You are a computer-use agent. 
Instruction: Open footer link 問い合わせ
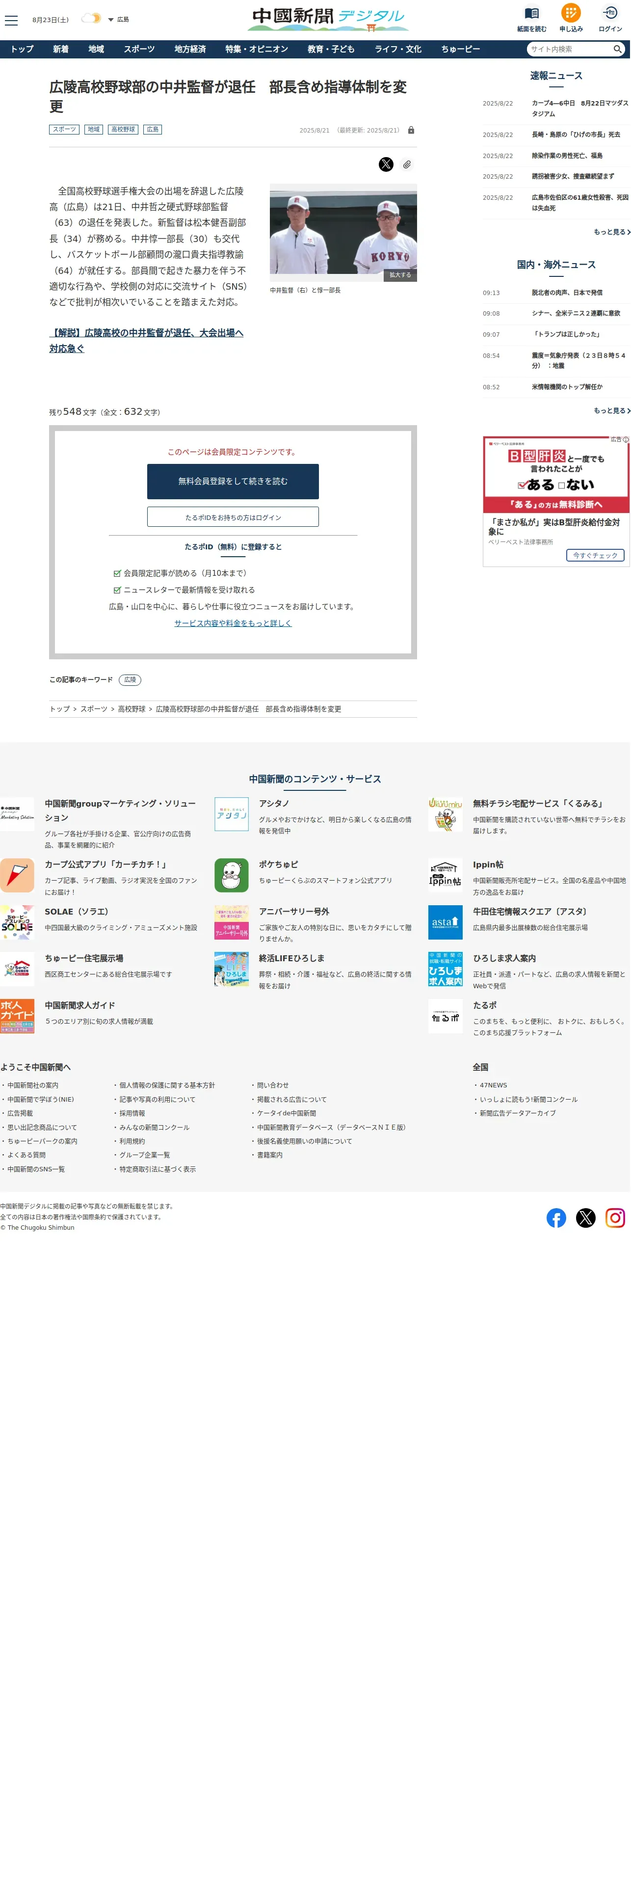click(272, 1086)
